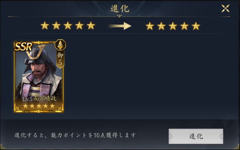The width and height of the screenshot is (240, 150).
Task: Tap the 御 5 cost banner
Action: (60, 60)
